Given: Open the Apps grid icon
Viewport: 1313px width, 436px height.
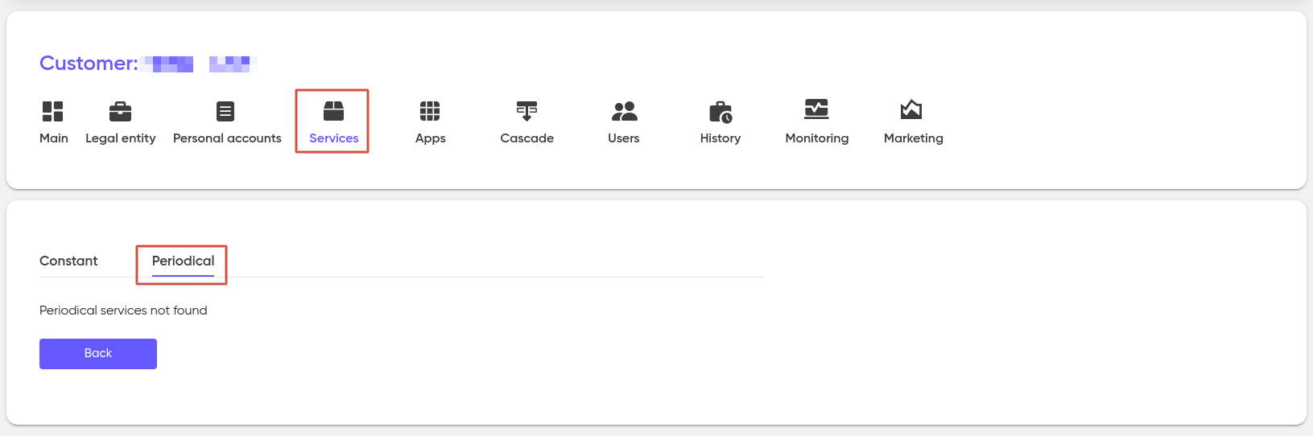Looking at the screenshot, I should pyautogui.click(x=430, y=111).
